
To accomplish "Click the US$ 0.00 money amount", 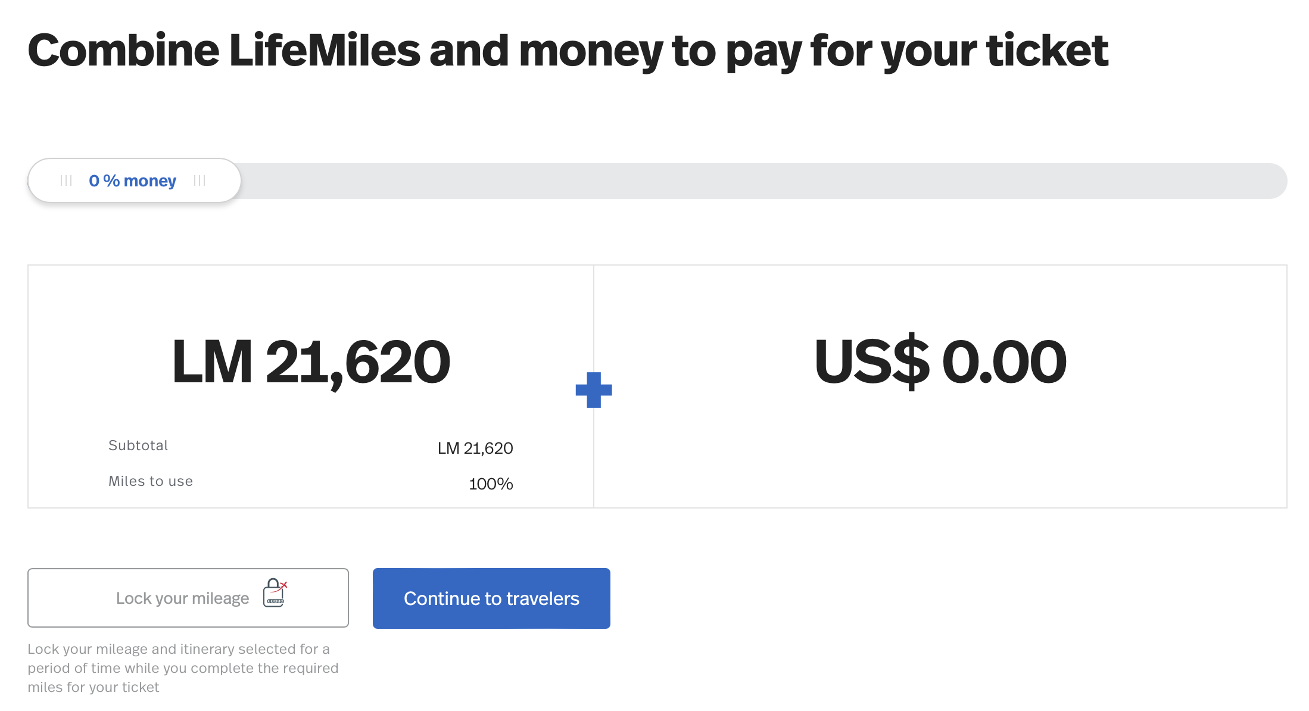I will click(x=940, y=362).
